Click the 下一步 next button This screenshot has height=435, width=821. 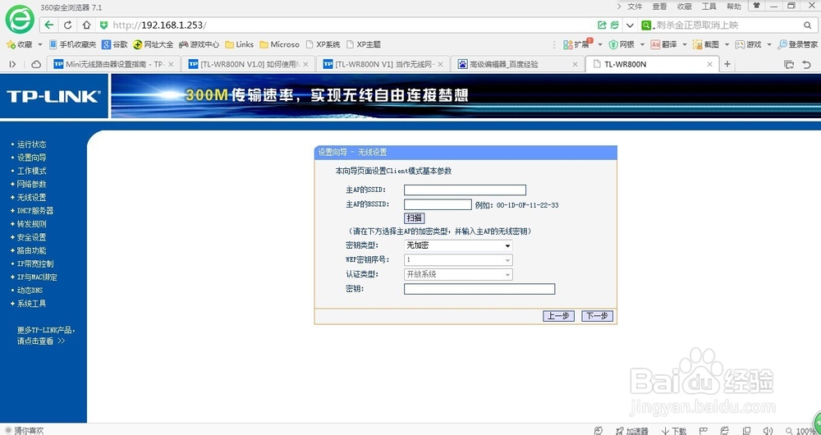(597, 316)
